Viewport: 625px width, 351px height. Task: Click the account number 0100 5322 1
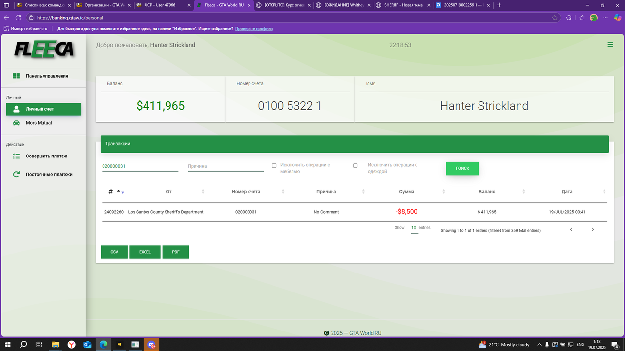[290, 106]
